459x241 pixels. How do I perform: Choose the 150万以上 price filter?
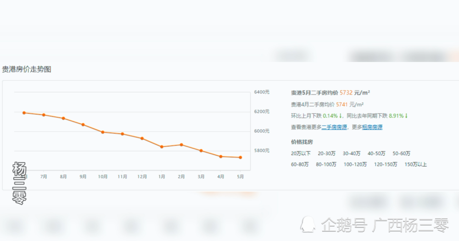(415, 164)
